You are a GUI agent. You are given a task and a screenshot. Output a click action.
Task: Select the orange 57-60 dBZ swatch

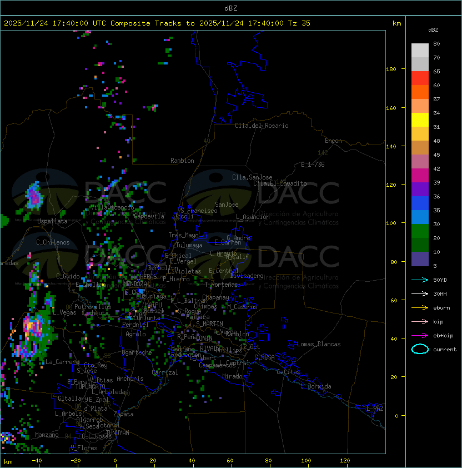click(x=420, y=92)
